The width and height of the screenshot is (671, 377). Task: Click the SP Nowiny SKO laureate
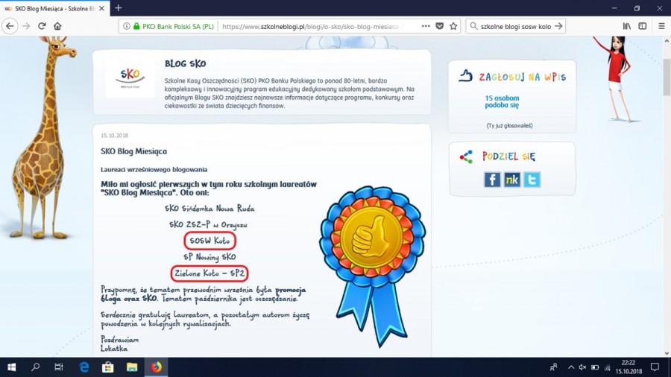pos(210,257)
